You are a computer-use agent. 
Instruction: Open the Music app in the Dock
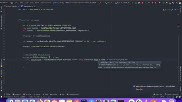(76, 101)
